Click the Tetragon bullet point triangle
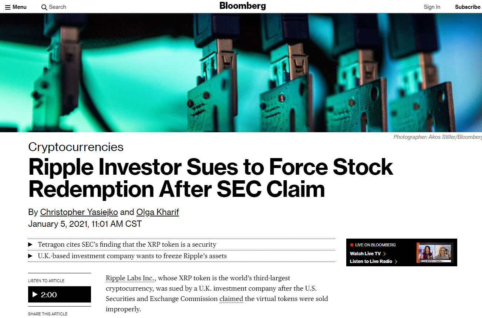This screenshot has height=318, width=482. click(x=30, y=245)
